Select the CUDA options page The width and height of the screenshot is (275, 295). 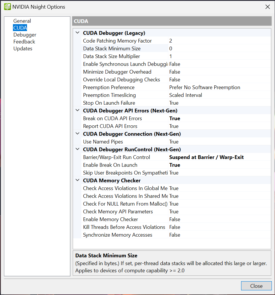pyautogui.click(x=20, y=28)
